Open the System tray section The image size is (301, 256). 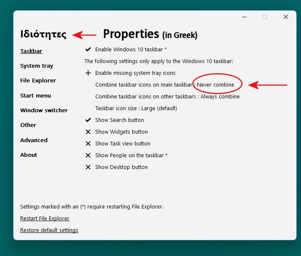coord(37,66)
